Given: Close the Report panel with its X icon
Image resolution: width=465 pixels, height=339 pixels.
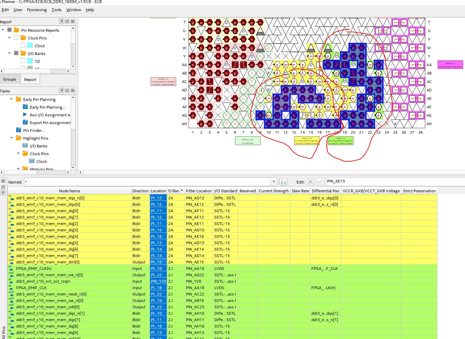Looking at the screenshot, I should coord(72,21).
